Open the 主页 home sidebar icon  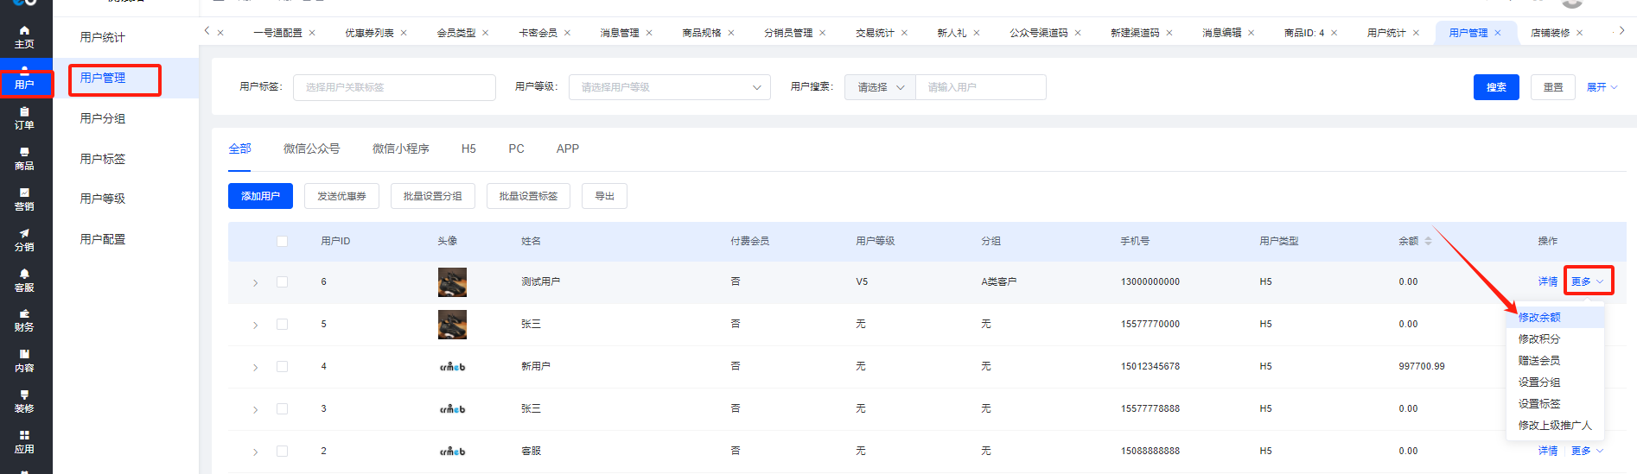24,36
